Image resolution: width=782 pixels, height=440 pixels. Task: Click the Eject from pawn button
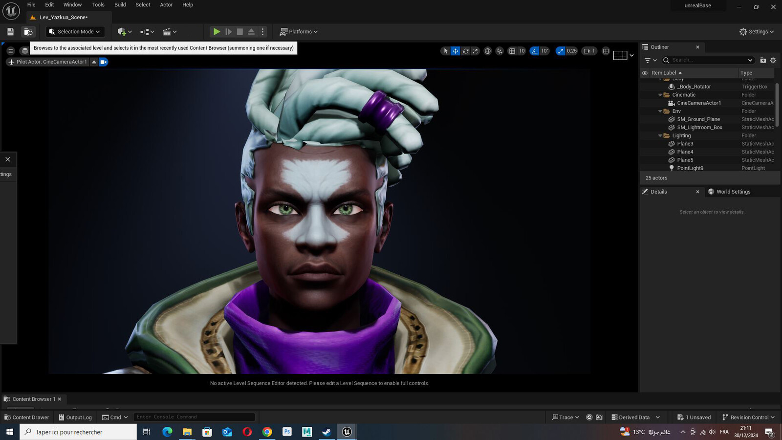point(251,32)
